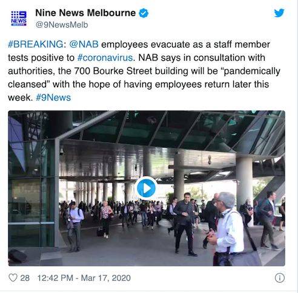Click the 12:42 PM - Mar 17, 2020 timestamp

click(84, 278)
